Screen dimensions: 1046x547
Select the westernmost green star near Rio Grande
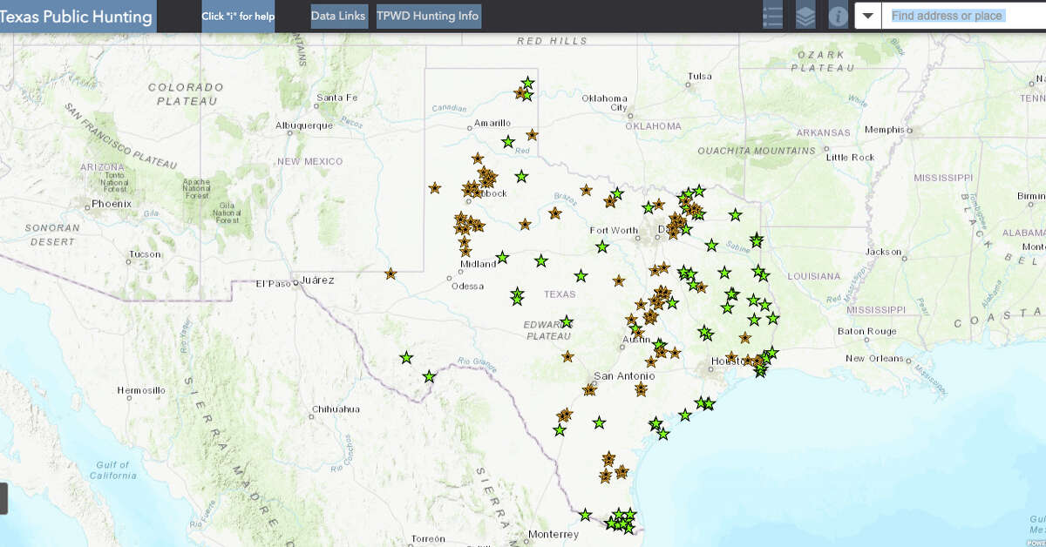(x=406, y=357)
